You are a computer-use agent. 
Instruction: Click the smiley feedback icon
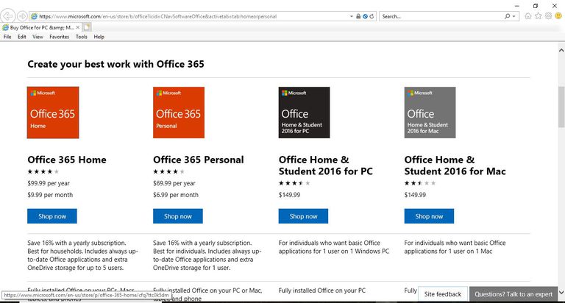click(x=558, y=16)
